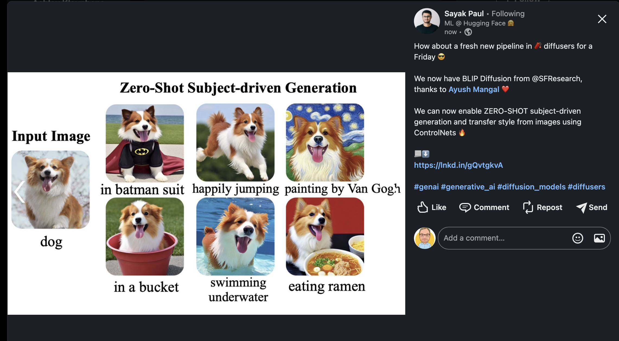
Task: Open the #diffusers hashtag
Action: tap(586, 187)
